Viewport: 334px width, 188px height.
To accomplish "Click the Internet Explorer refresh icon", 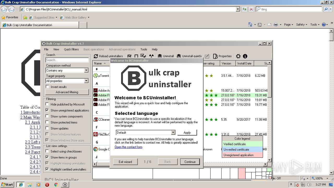I will [244, 9].
